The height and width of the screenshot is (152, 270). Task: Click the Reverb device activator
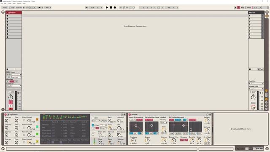click(x=130, y=114)
